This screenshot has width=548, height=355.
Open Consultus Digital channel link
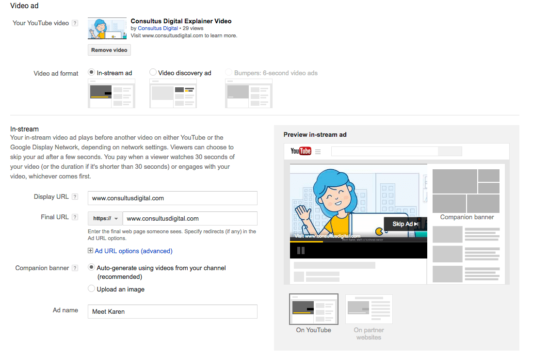158,28
